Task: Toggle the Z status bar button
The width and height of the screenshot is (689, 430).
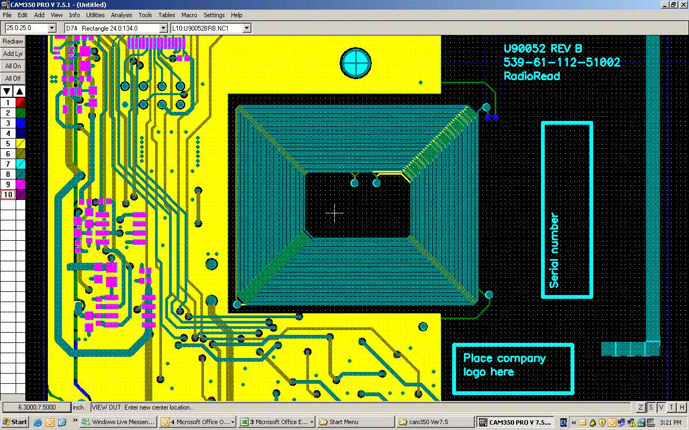Action: [x=641, y=407]
